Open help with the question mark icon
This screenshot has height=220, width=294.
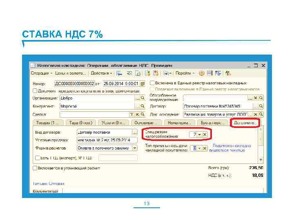tap(202, 73)
